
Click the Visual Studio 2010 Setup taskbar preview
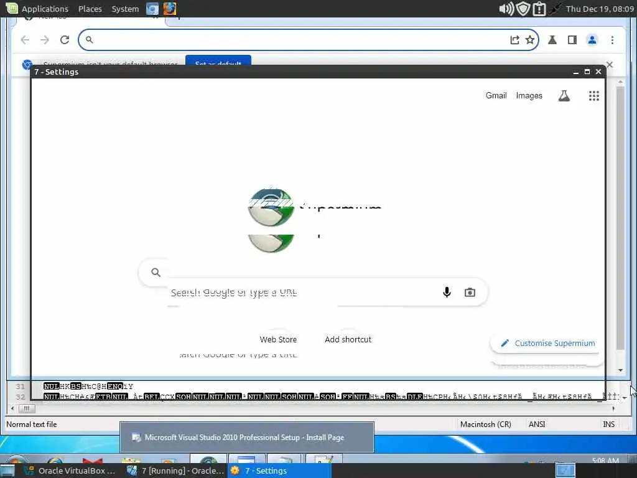point(246,438)
